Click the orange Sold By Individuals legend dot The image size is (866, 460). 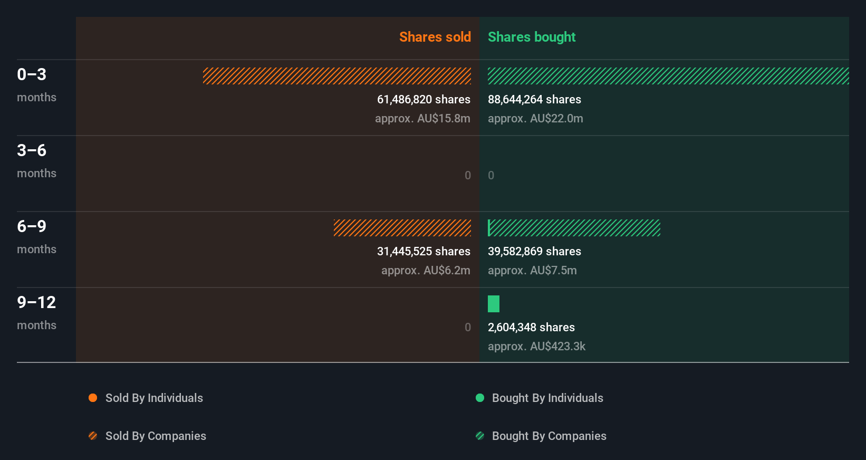click(x=93, y=398)
